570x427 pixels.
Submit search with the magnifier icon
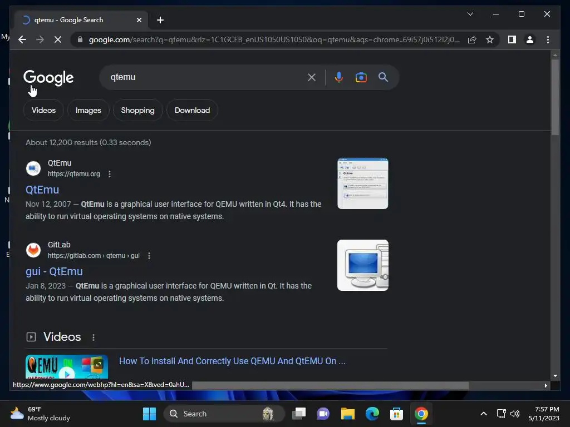point(383,77)
